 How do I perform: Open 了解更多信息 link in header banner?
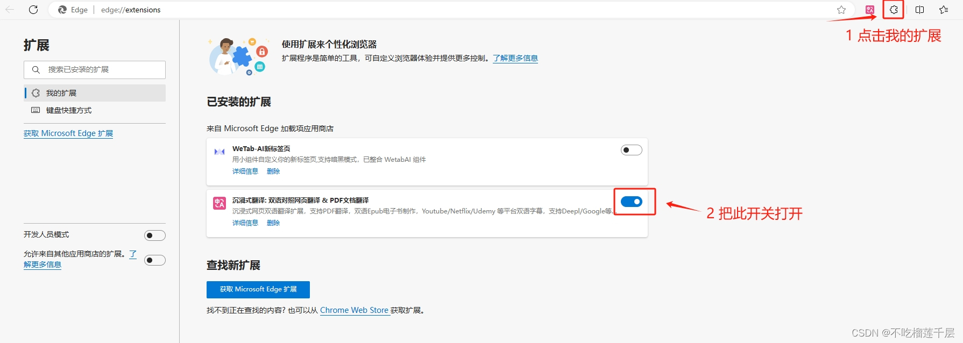click(x=515, y=58)
